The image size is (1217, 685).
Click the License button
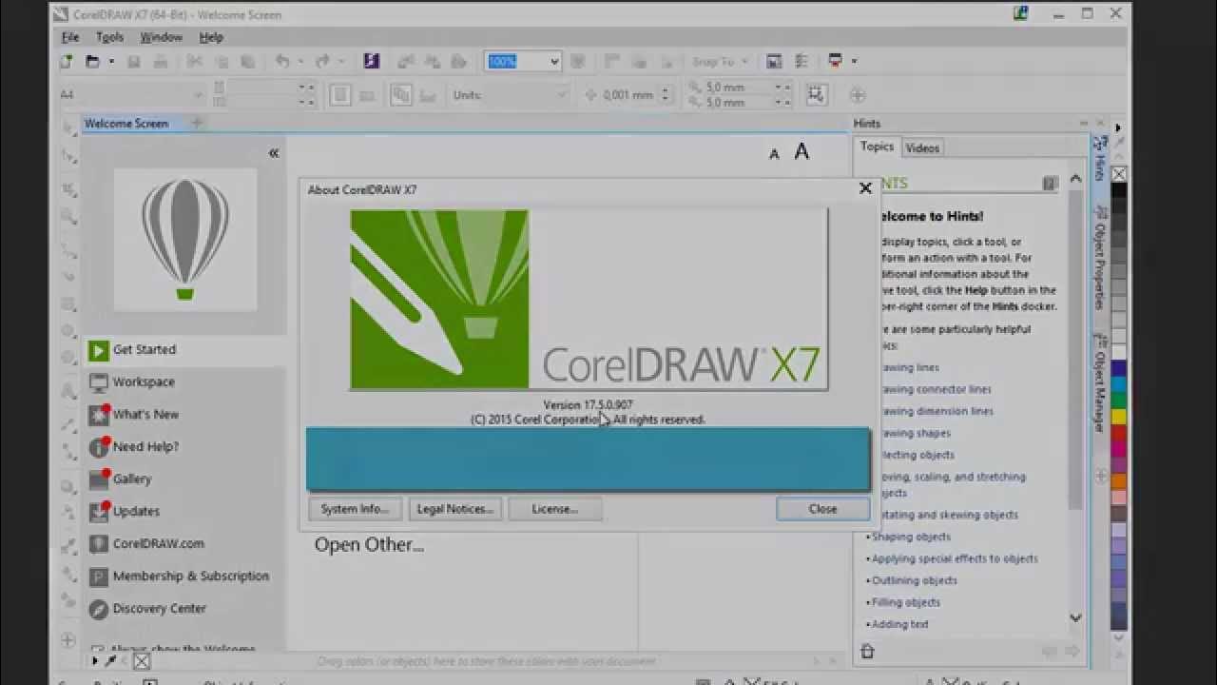coord(555,509)
